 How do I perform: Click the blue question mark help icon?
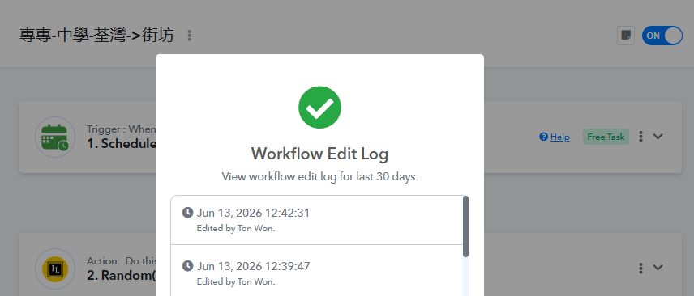point(543,137)
